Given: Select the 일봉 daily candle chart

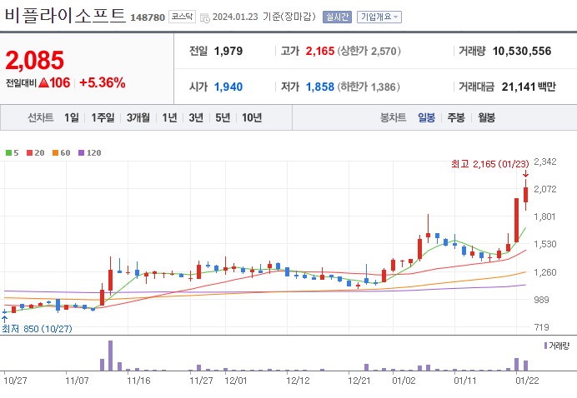Looking at the screenshot, I should tap(426, 117).
